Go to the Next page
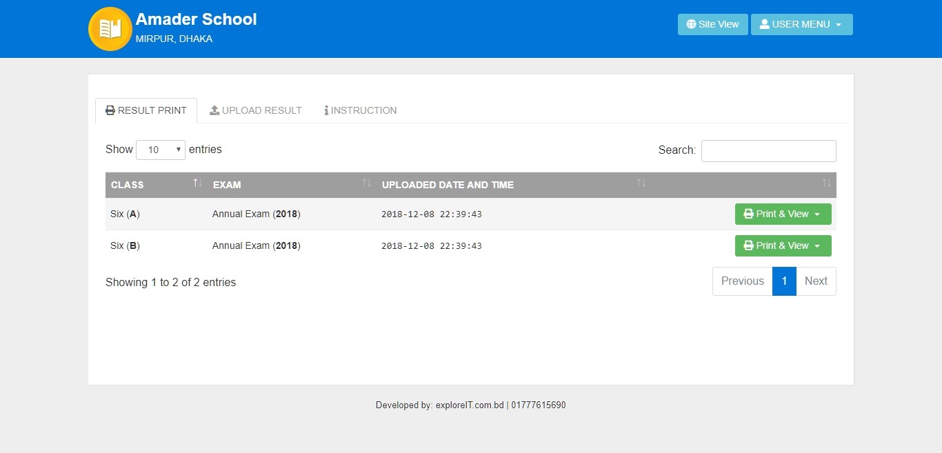942x453 pixels. (x=816, y=281)
